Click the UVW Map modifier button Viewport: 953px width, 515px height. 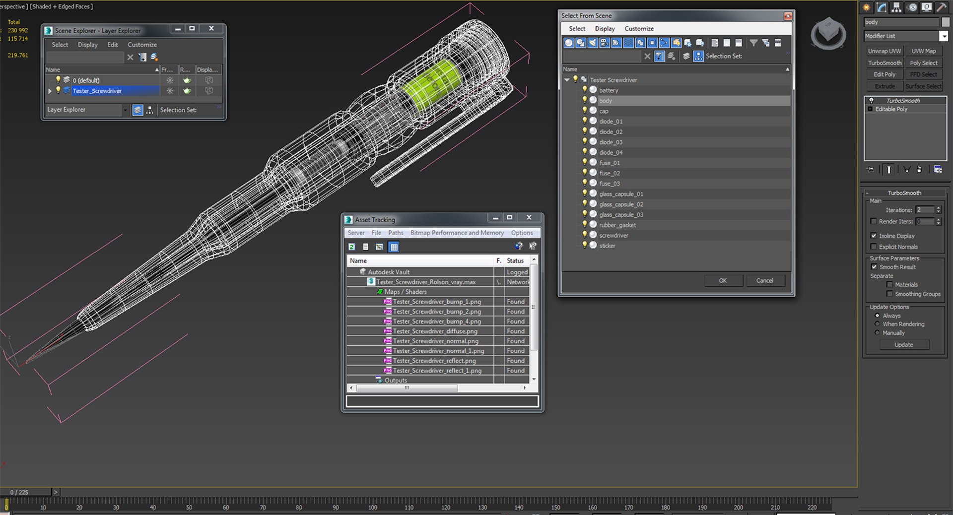click(924, 51)
